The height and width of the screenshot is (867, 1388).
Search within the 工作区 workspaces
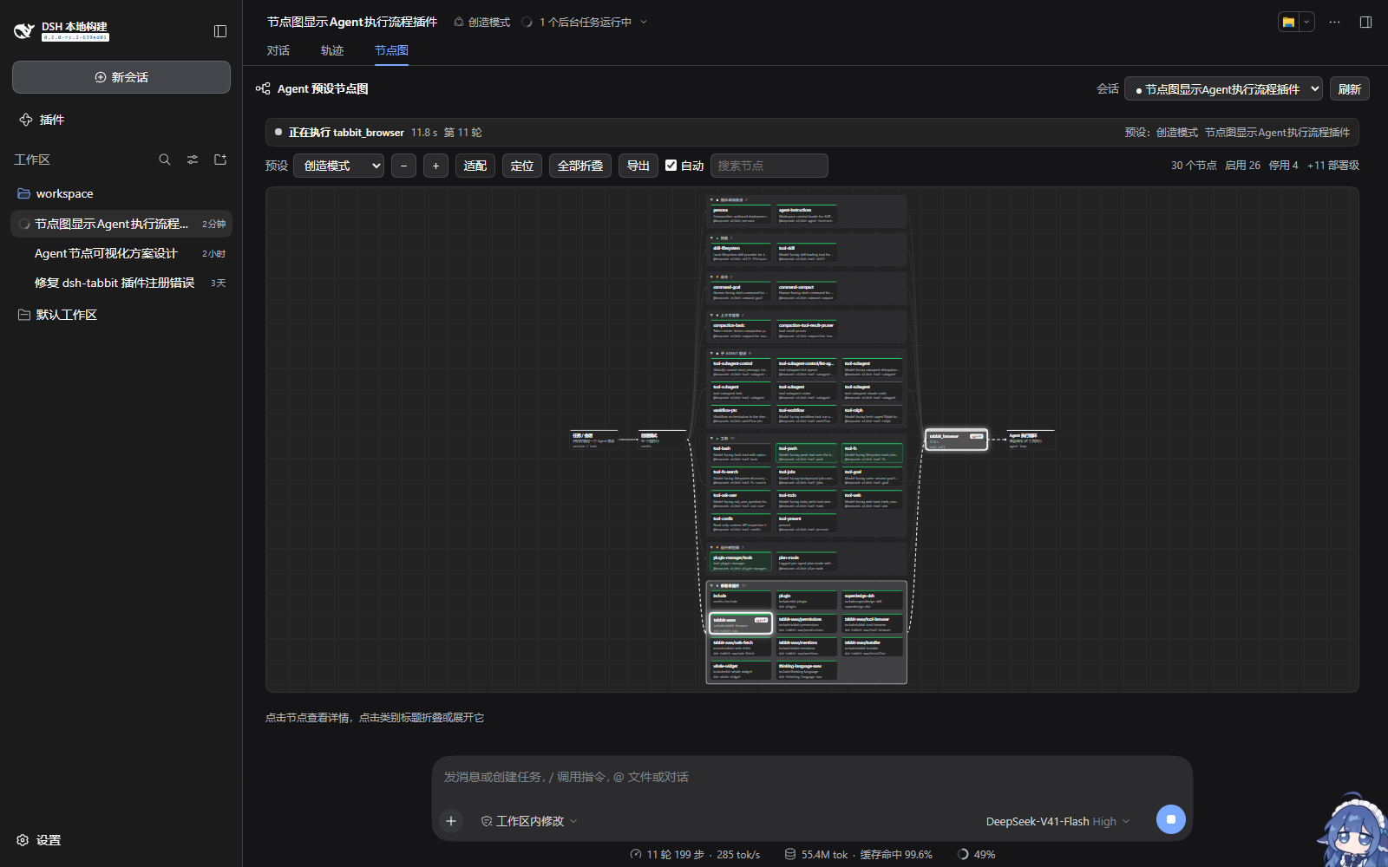click(165, 160)
